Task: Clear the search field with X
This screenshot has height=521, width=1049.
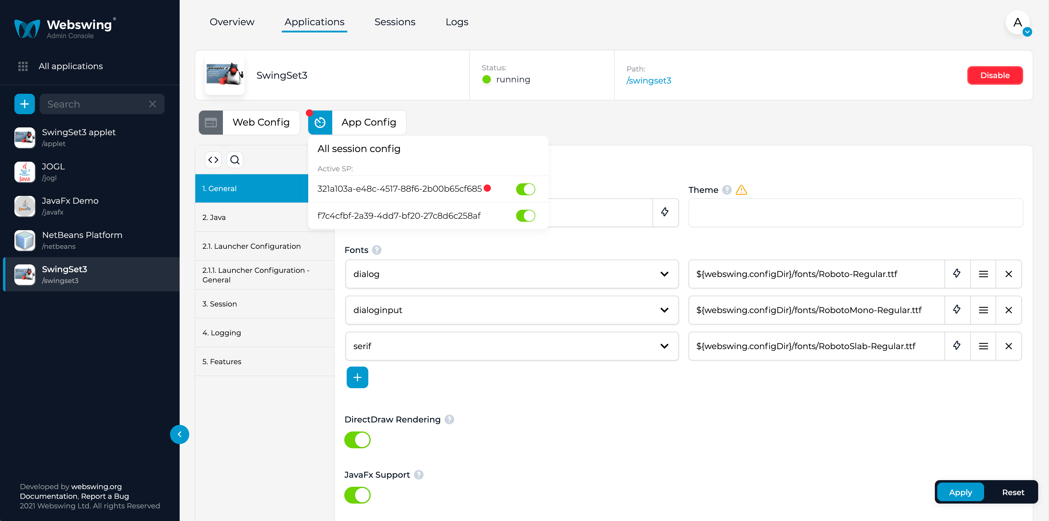Action: (153, 104)
